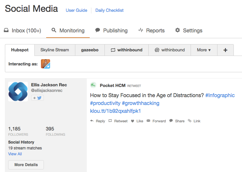Click the Ellis Jackson Rec profile logo
Screen dimensions: 242x172
[18, 92]
